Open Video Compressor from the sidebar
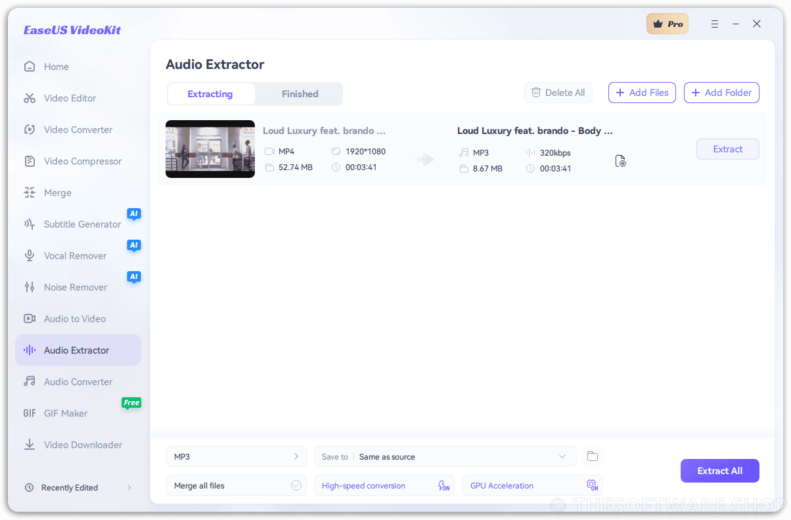Screen dimensions: 791x520 [78, 161]
